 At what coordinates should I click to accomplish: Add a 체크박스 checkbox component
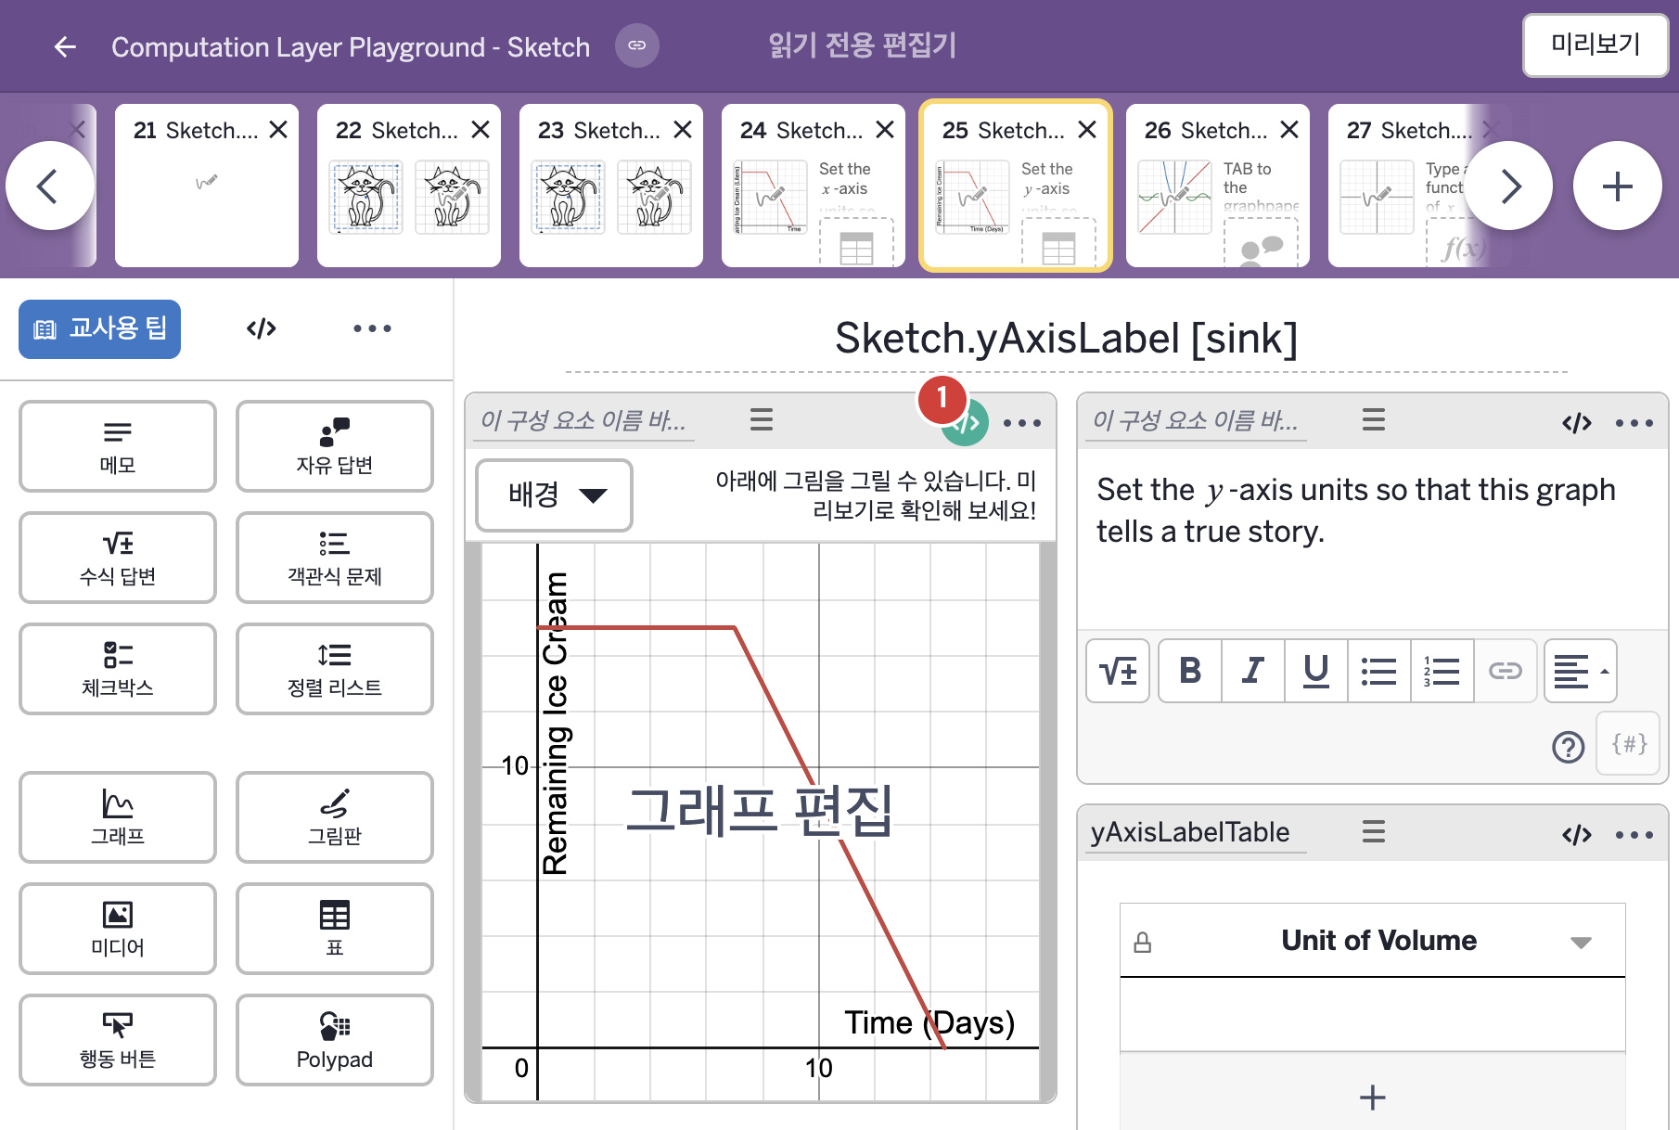pos(118,669)
